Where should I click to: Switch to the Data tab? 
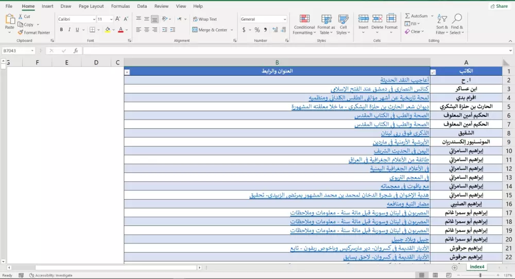142,6
